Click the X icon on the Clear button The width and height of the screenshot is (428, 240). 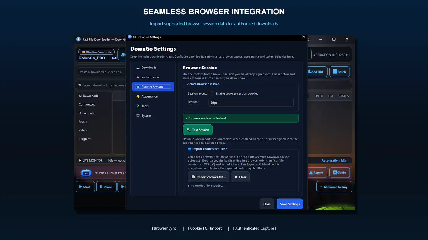[x=236, y=177]
